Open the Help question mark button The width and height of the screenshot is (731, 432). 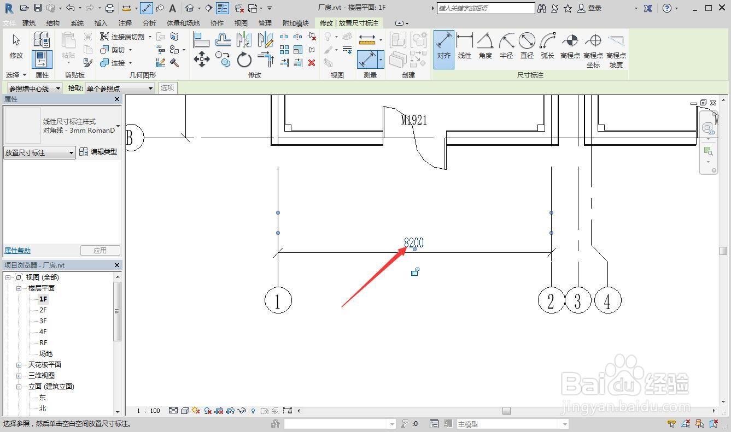coord(666,8)
